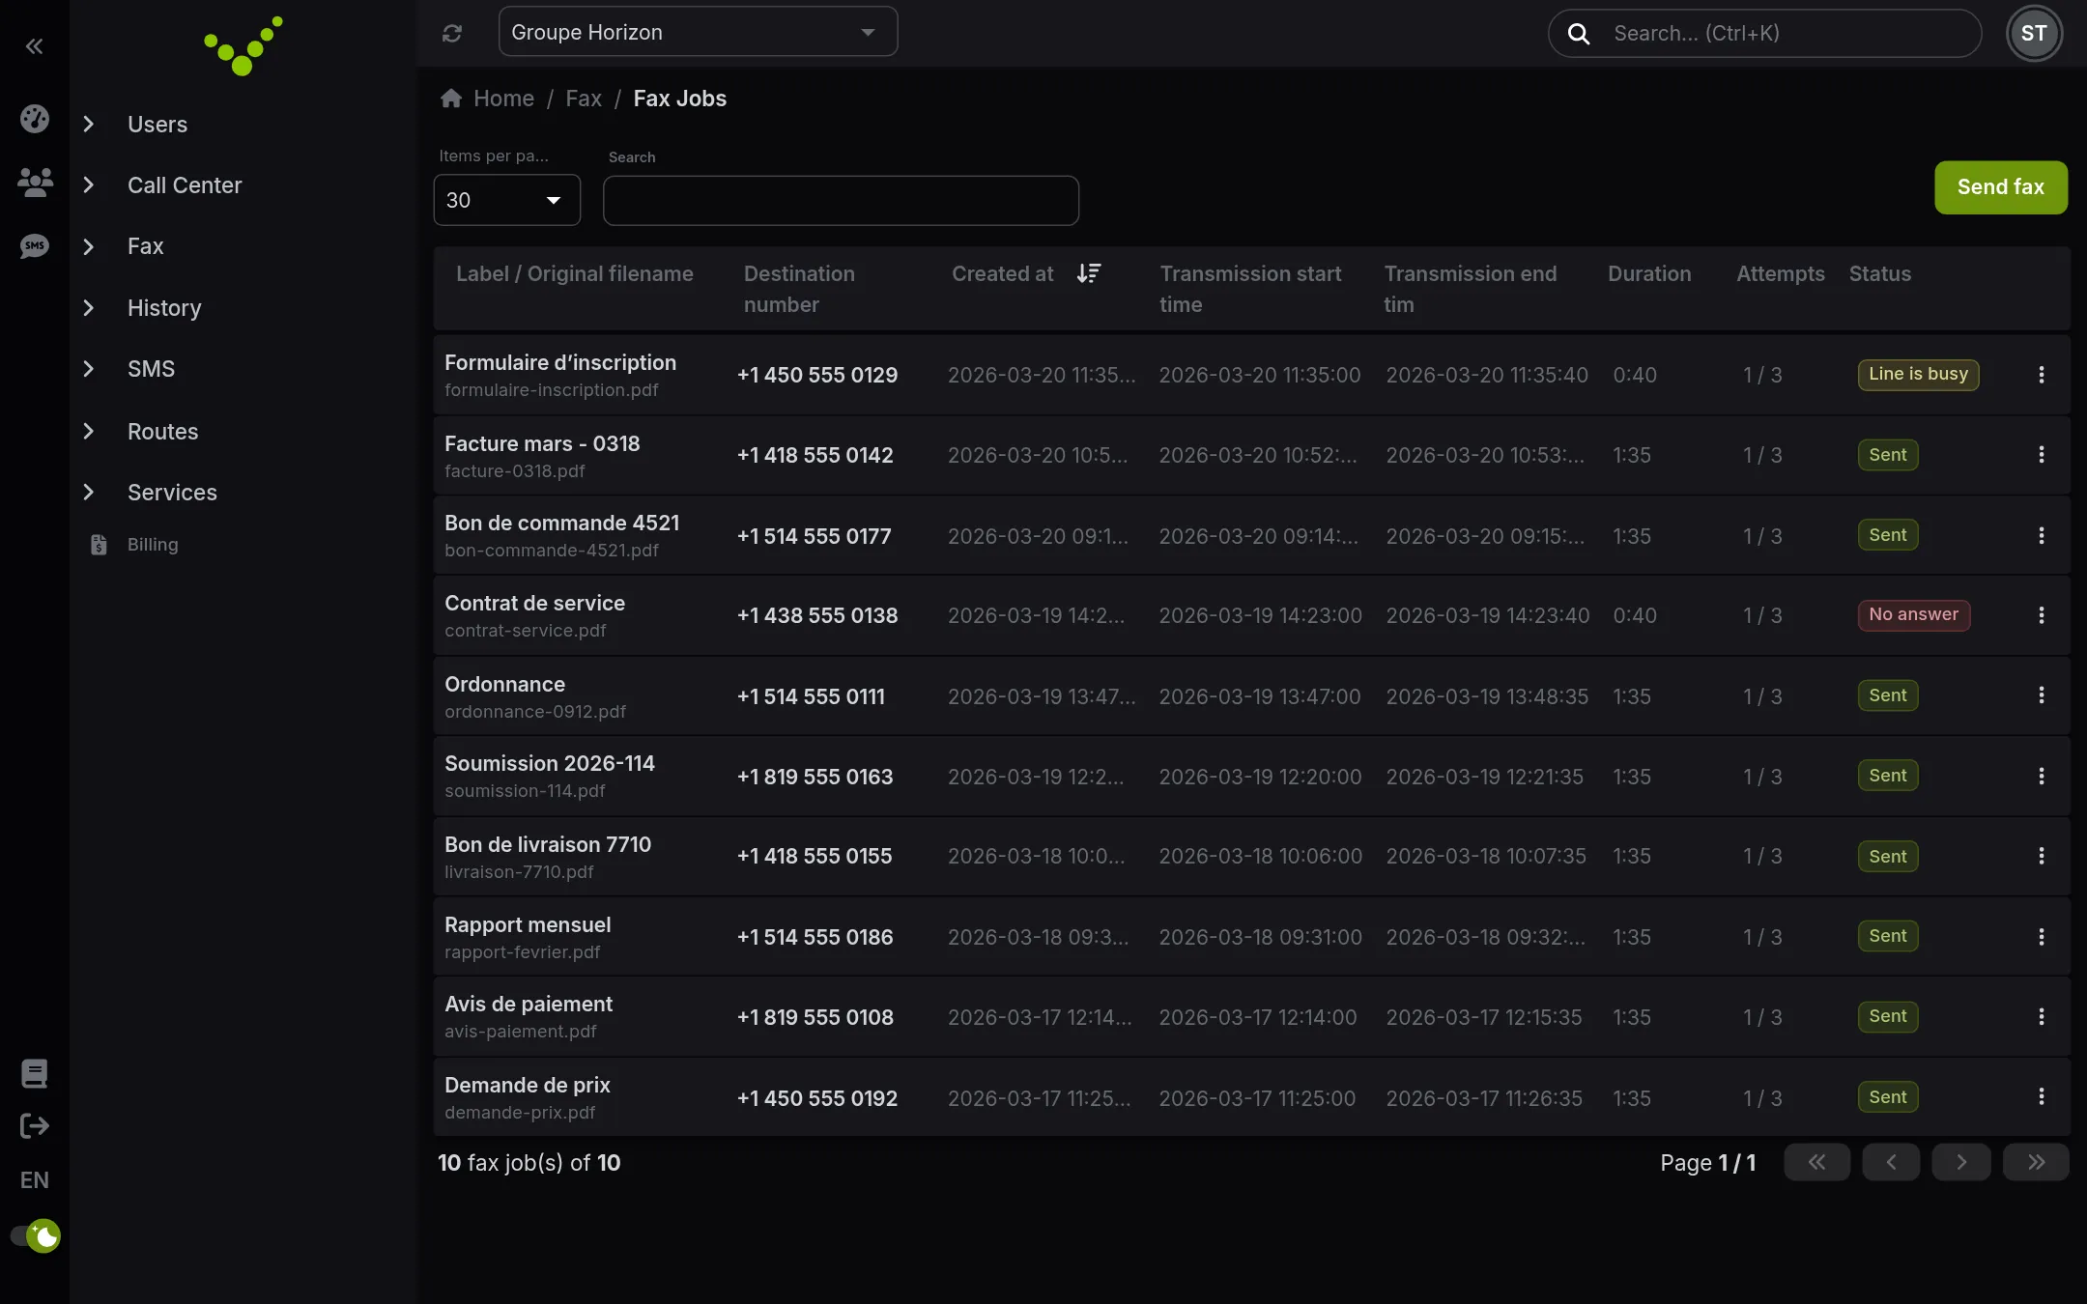Click the fax jobs Search input field

[841, 200]
